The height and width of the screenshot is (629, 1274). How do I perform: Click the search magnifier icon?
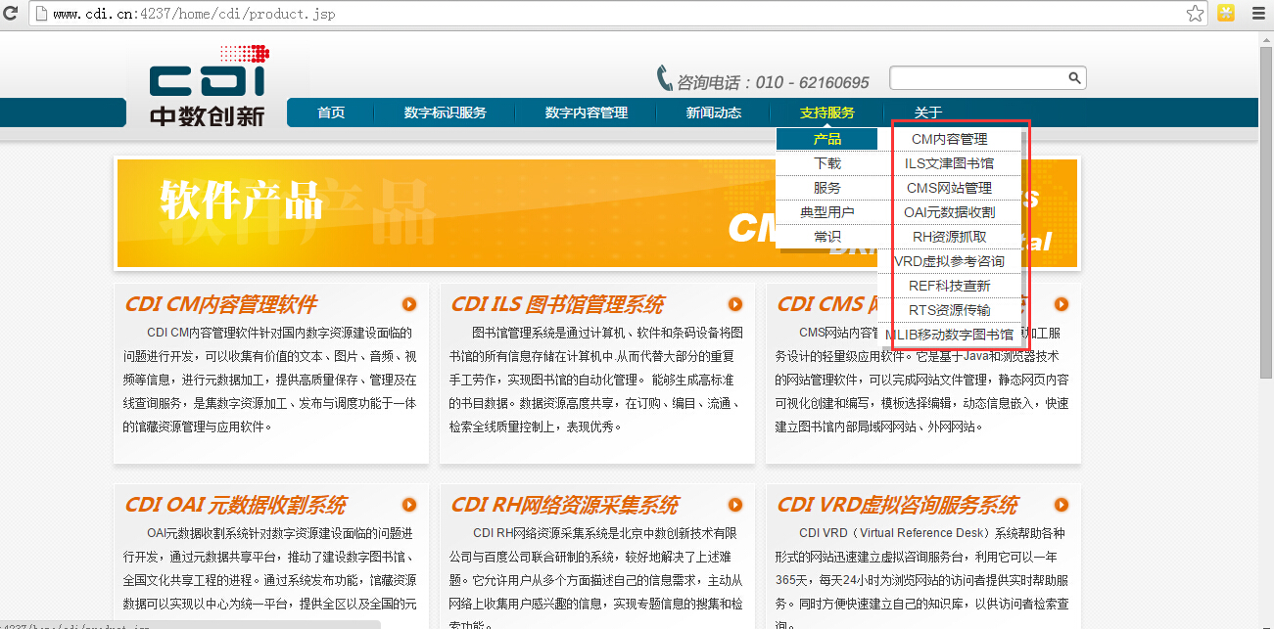click(x=1074, y=78)
